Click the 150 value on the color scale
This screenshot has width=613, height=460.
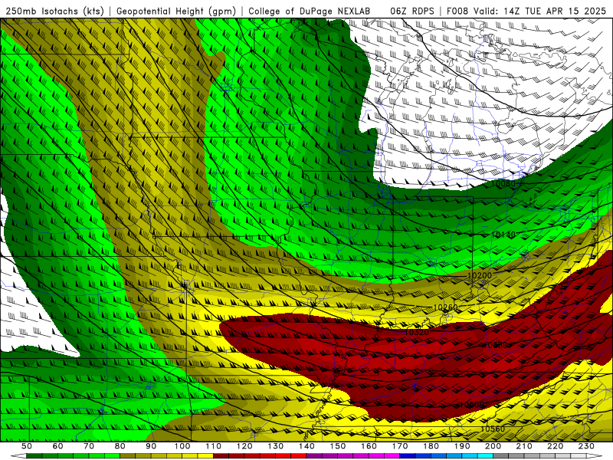pyautogui.click(x=338, y=446)
